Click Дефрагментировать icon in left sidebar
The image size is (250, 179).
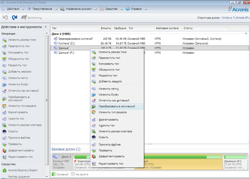click(4, 150)
